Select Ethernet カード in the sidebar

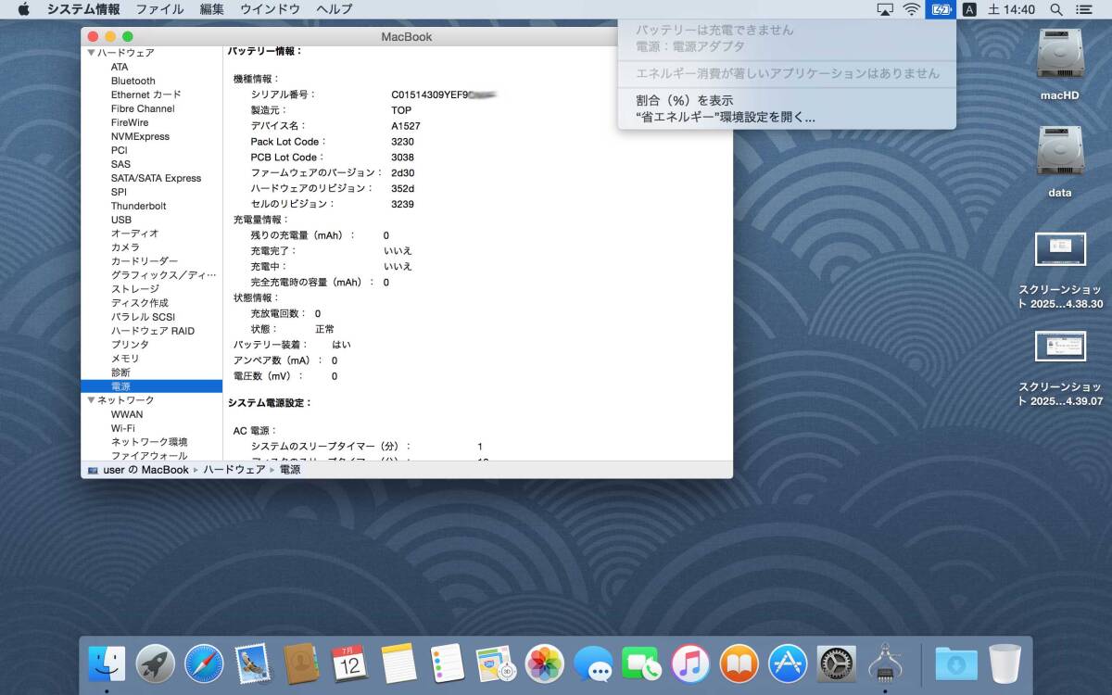[146, 95]
